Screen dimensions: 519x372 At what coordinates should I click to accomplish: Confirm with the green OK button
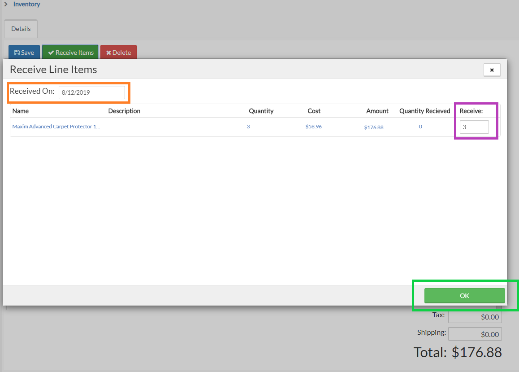coord(464,296)
